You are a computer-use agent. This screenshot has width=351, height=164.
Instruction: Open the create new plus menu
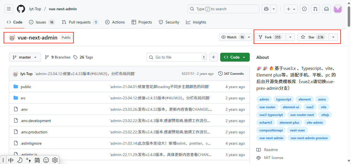pos(291,9)
